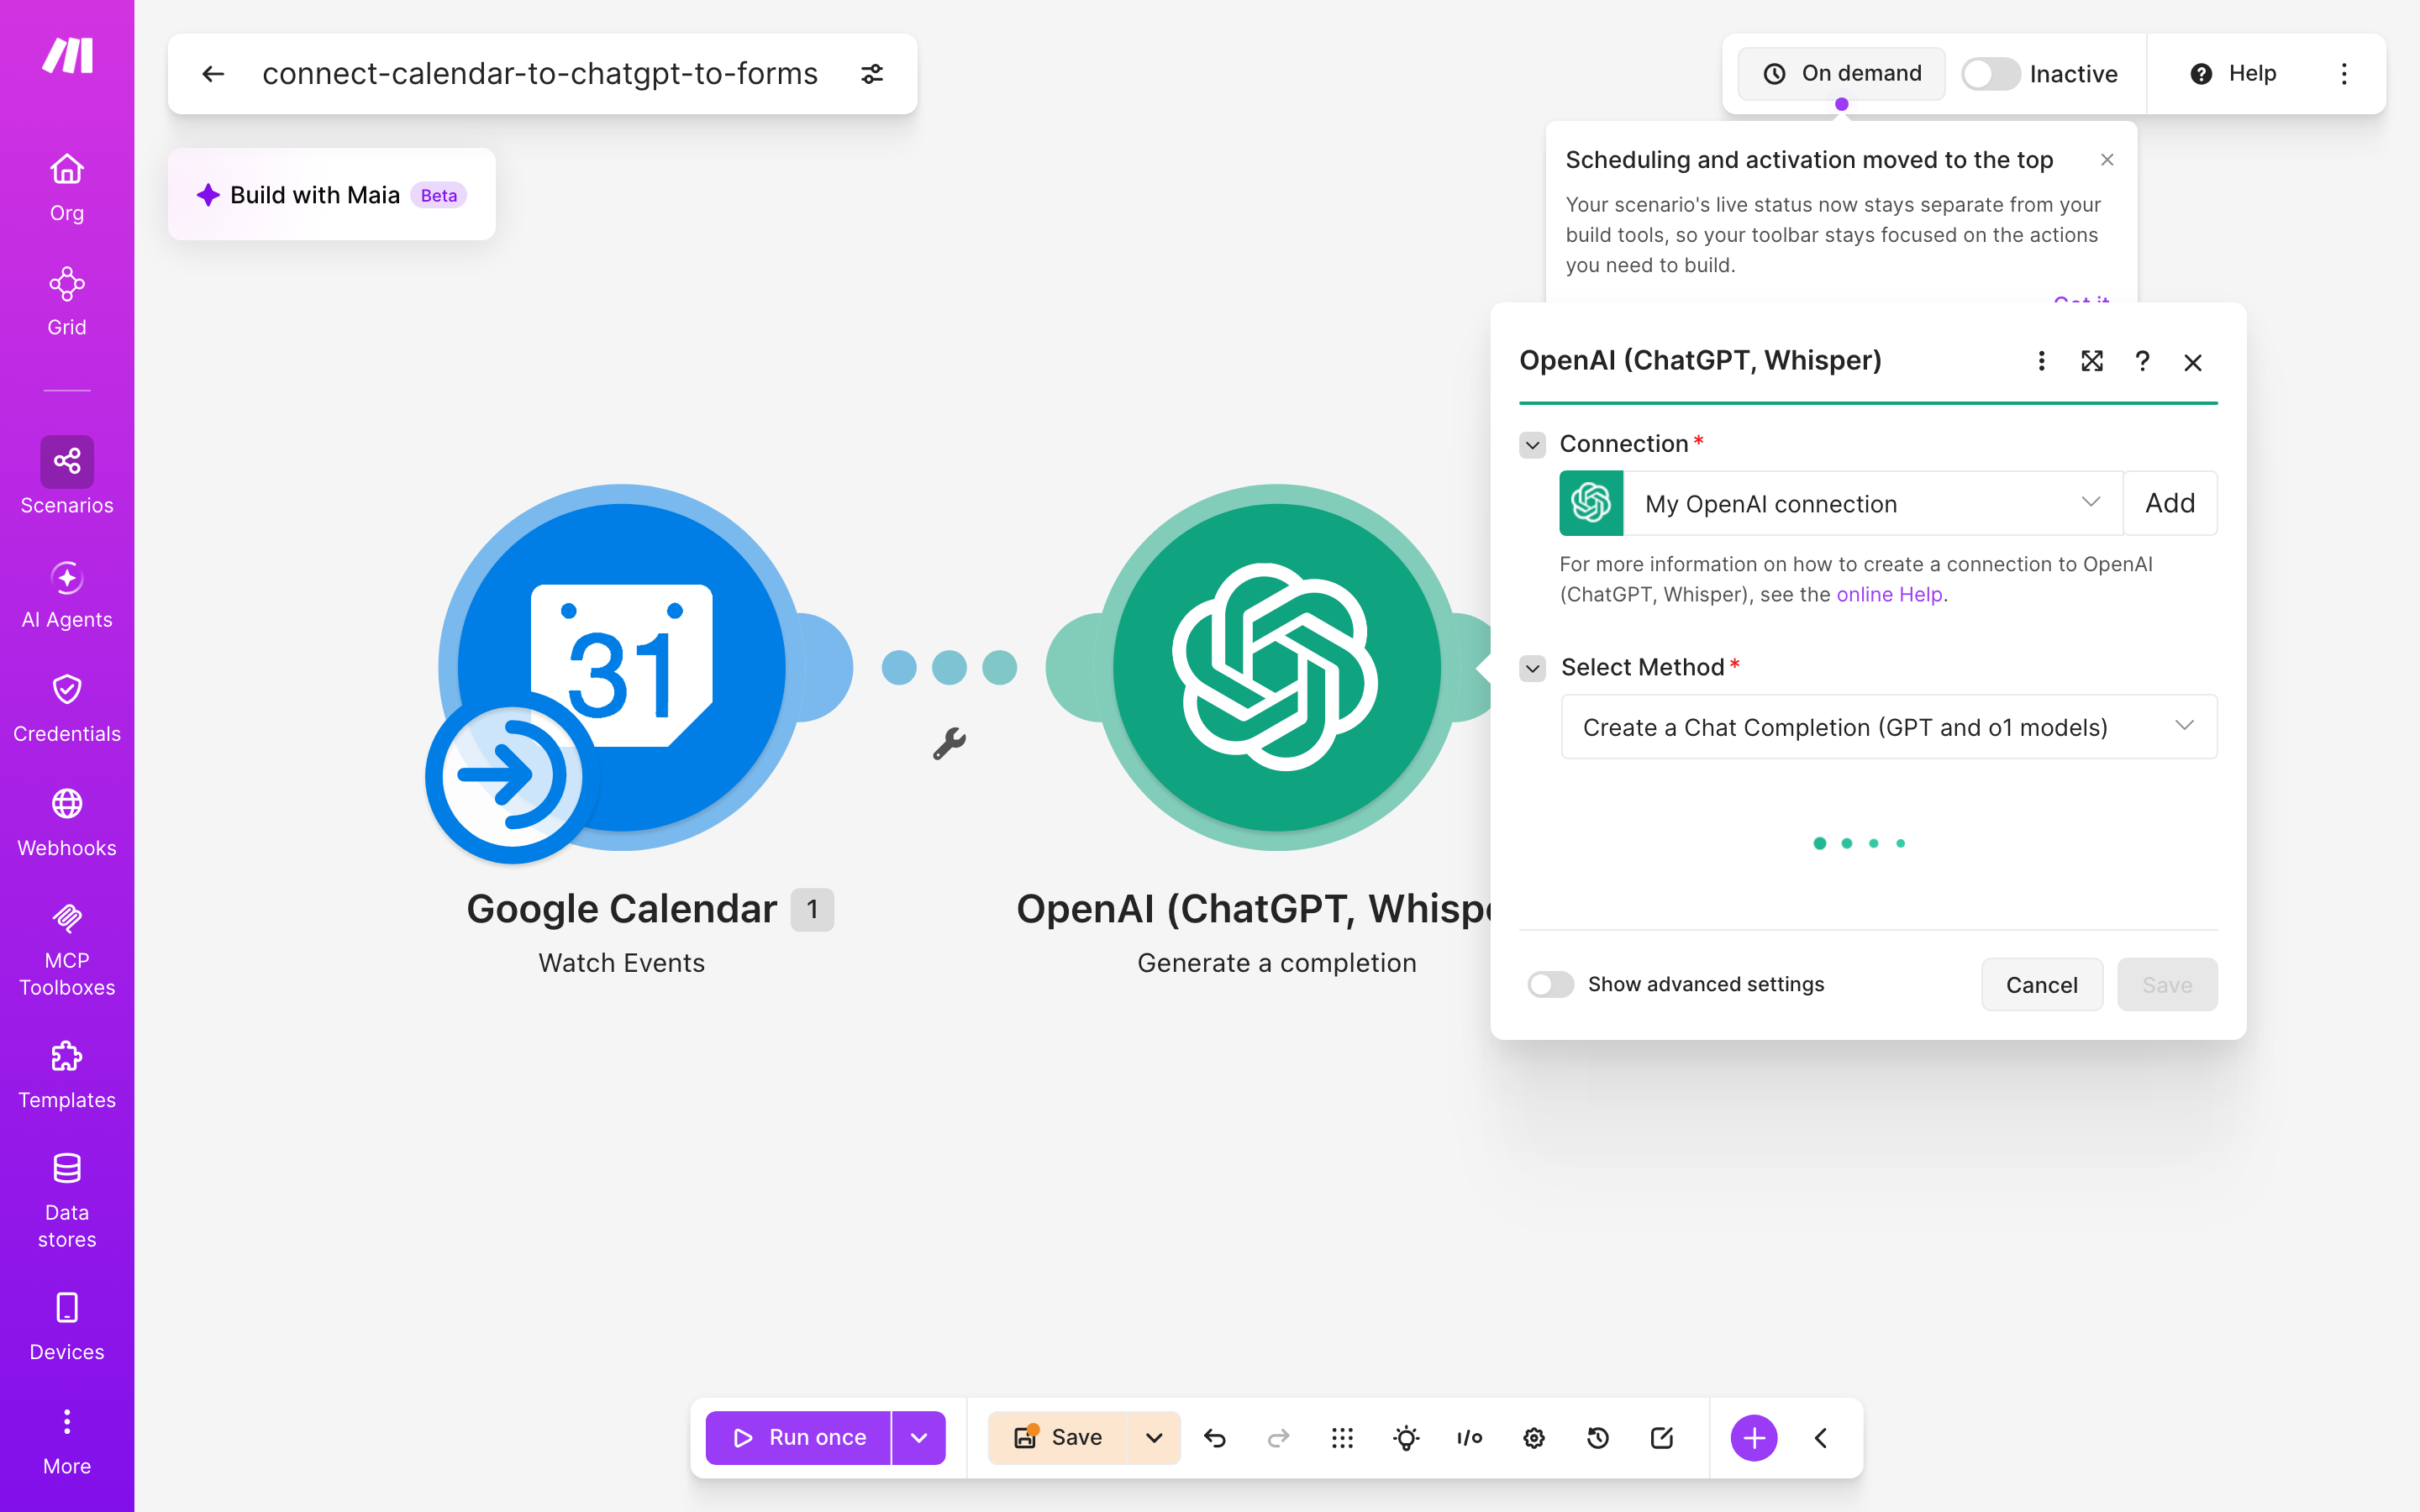Open the notes icon
The width and height of the screenshot is (2420, 1512).
pyautogui.click(x=1662, y=1438)
